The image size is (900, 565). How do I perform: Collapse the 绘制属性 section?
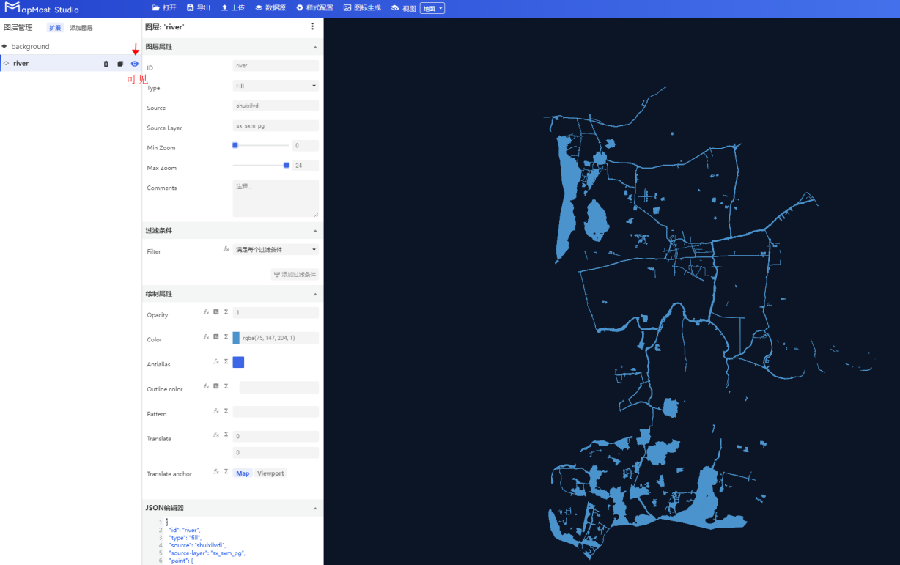tap(315, 294)
